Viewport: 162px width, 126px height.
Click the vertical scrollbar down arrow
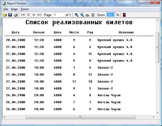click(158, 113)
